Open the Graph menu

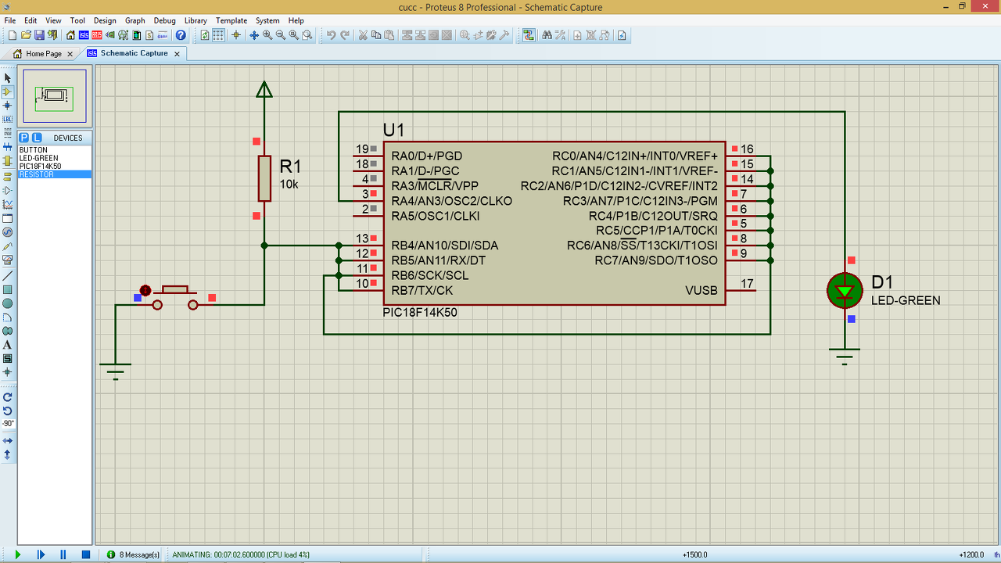pos(135,20)
